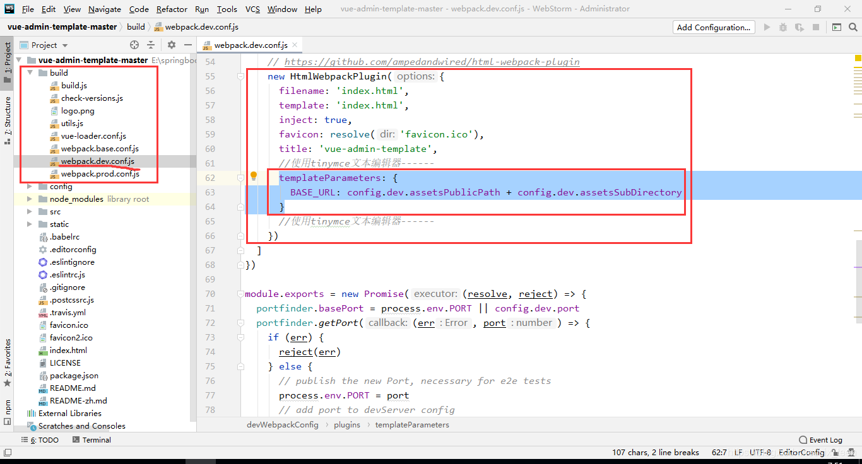Open the File menu
Screen dimensions: 862x464
[x=28, y=9]
